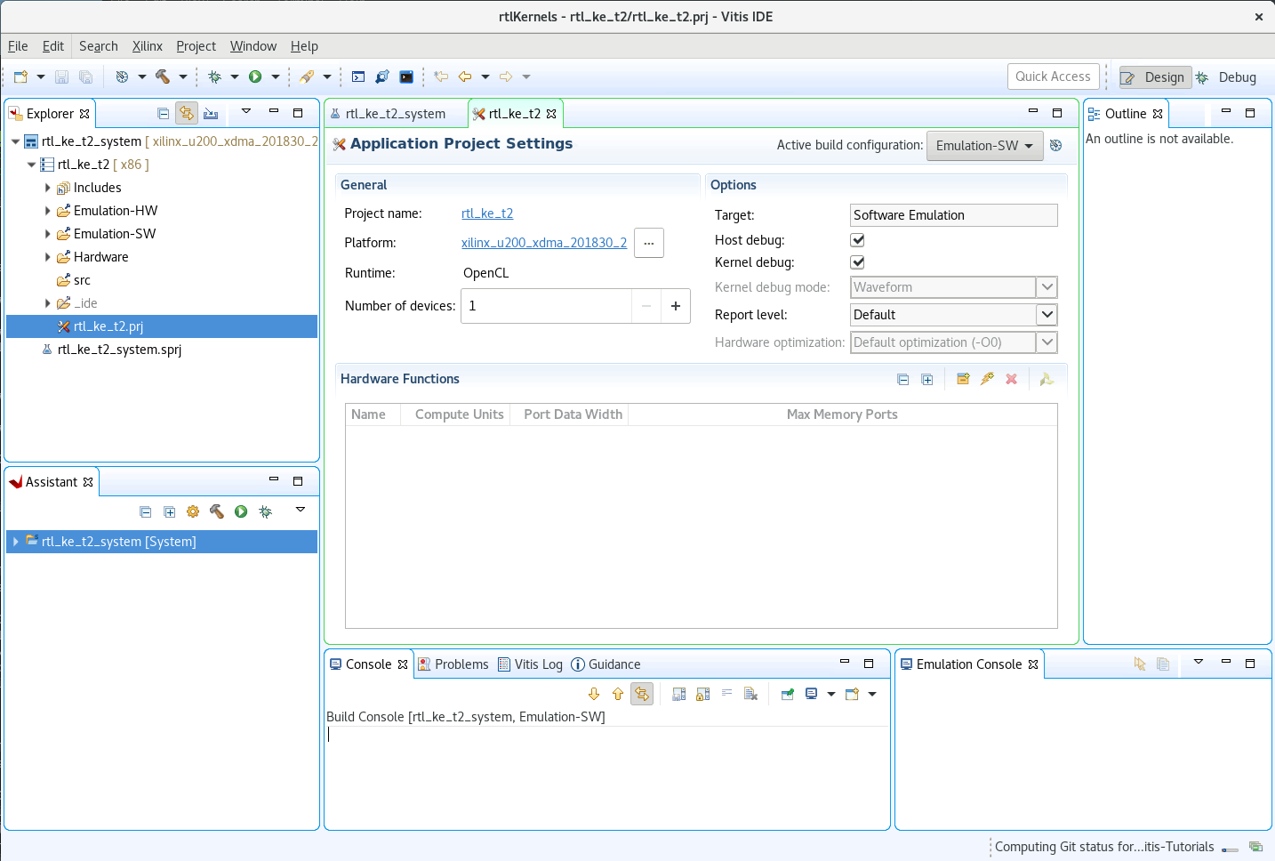This screenshot has width=1275, height=861.
Task: Switch to the Problems tab
Action: click(x=453, y=664)
